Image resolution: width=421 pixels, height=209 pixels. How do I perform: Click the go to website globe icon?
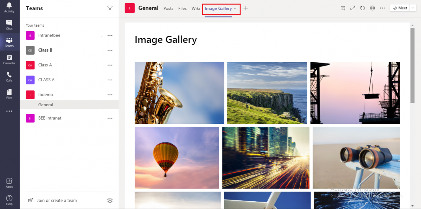[373, 8]
